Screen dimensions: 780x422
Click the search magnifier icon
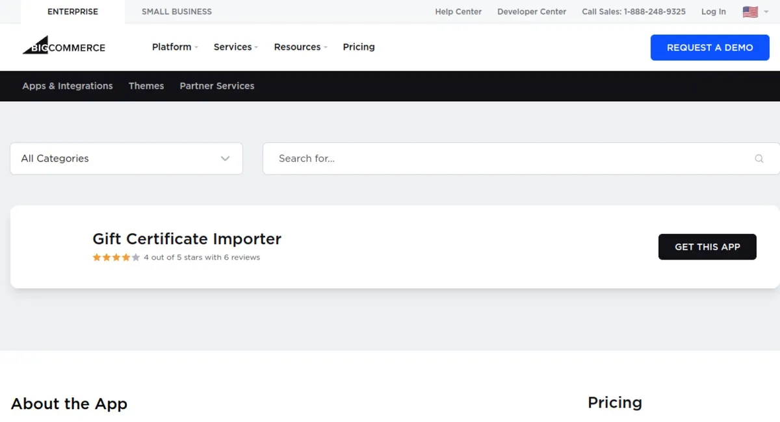tap(759, 158)
